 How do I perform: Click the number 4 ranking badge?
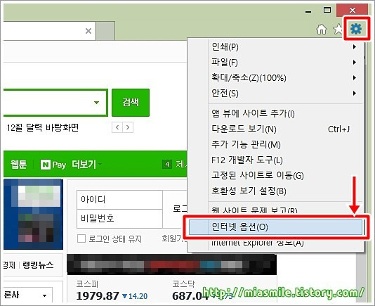pyautogui.click(x=167, y=165)
